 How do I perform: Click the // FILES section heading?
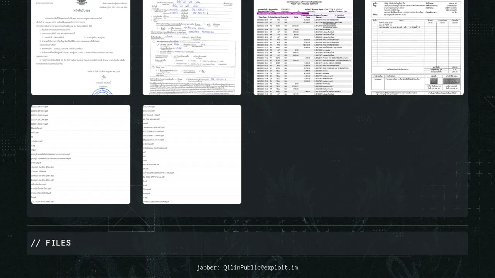51,243
